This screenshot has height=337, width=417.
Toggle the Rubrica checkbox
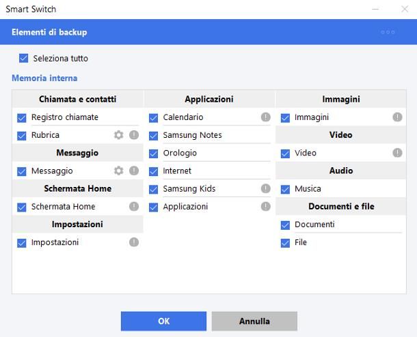pos(22,136)
